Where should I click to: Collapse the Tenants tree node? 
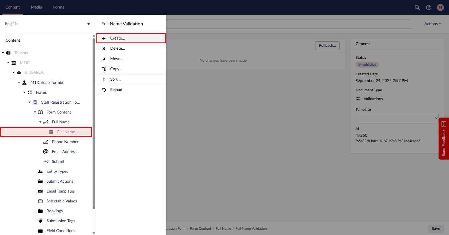click(3, 53)
